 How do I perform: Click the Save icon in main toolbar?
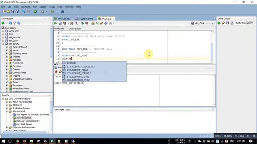(x=12, y=12)
